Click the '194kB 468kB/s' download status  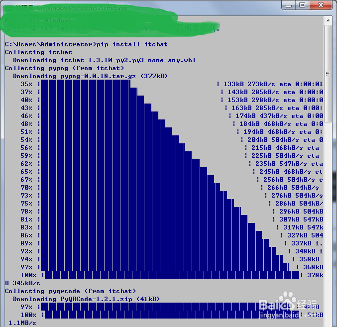pyautogui.click(x=269, y=132)
